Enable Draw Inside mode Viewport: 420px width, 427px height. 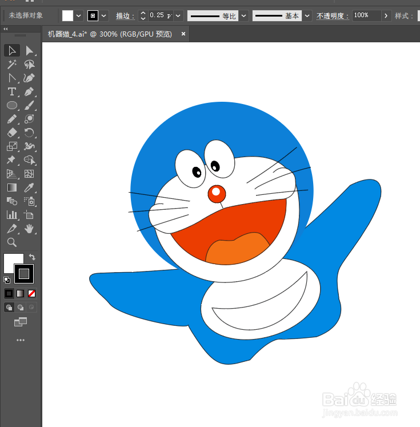(31, 307)
